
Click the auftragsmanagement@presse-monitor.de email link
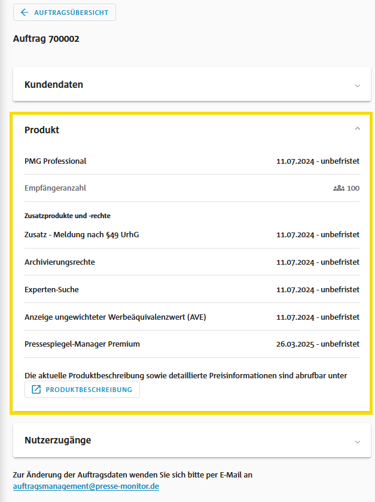(86, 486)
